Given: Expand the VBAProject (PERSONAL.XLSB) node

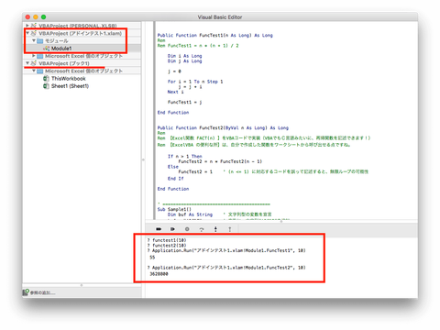Looking at the screenshot, I should tap(27, 26).
